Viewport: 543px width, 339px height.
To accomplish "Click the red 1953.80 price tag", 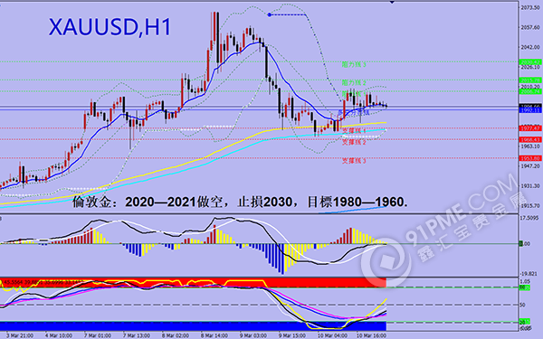I will tap(530, 158).
